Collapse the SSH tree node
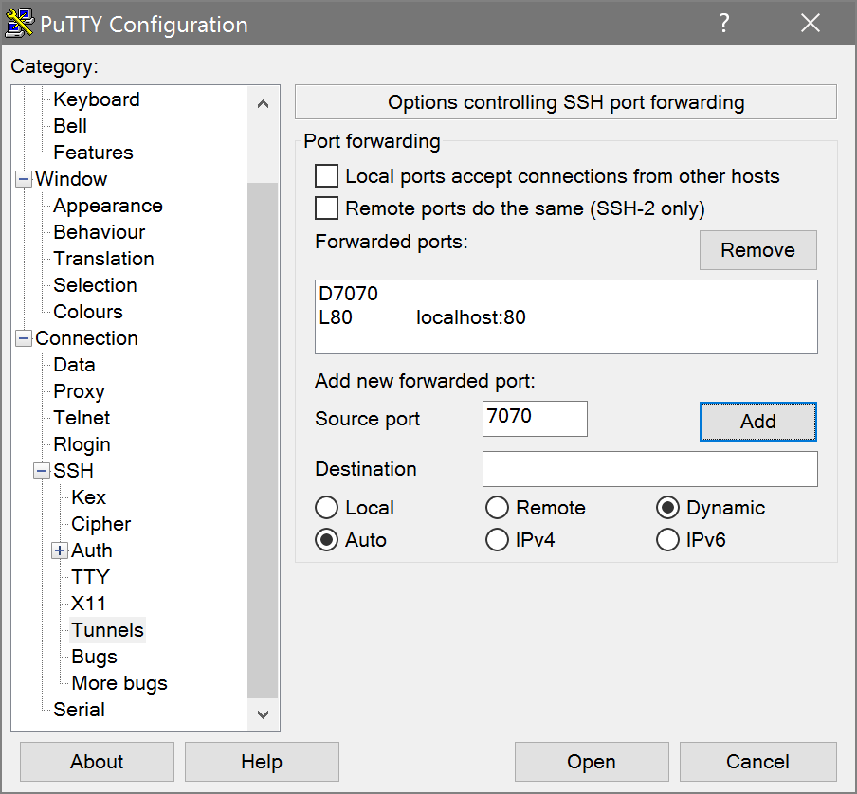857x794 pixels. pyautogui.click(x=42, y=471)
